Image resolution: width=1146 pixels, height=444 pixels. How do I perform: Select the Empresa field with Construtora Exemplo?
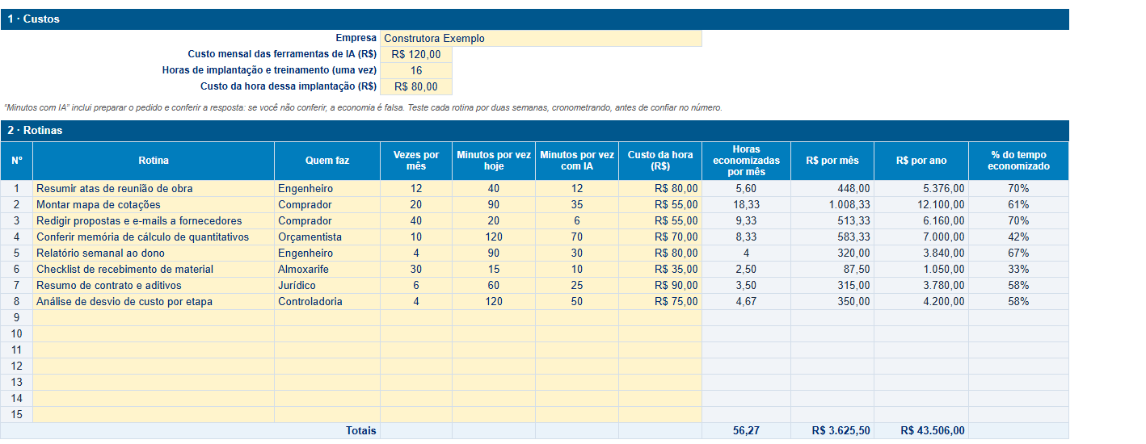(x=541, y=38)
